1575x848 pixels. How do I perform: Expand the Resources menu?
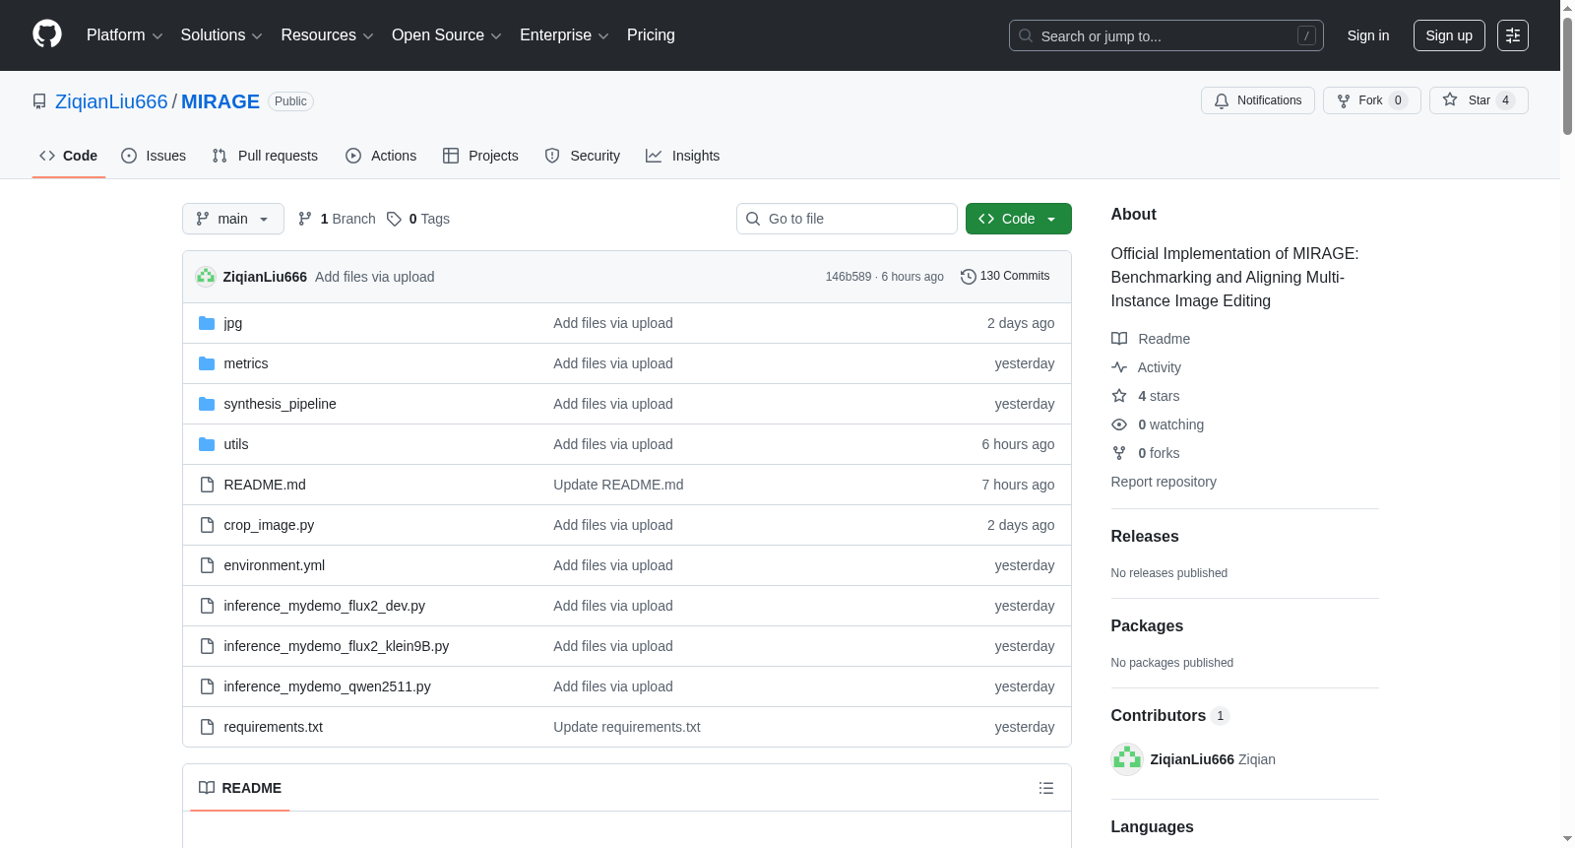coord(327,35)
